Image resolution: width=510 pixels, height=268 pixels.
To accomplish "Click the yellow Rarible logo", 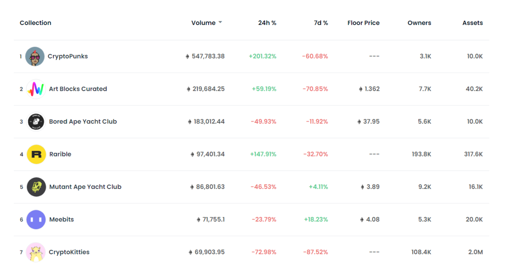I will point(36,155).
